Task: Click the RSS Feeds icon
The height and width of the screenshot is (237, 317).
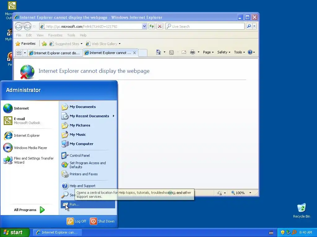Action: pyautogui.click(x=172, y=52)
